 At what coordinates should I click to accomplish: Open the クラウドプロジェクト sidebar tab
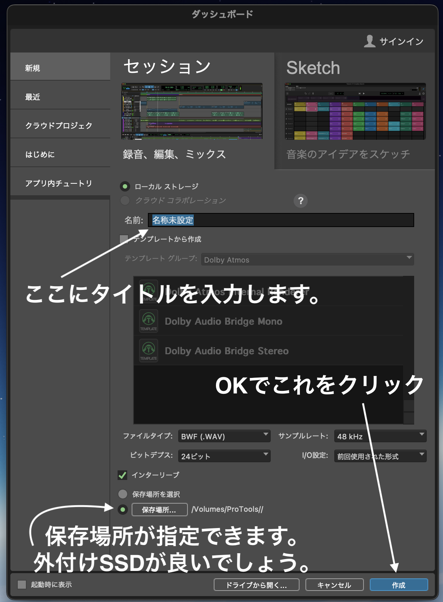60,126
